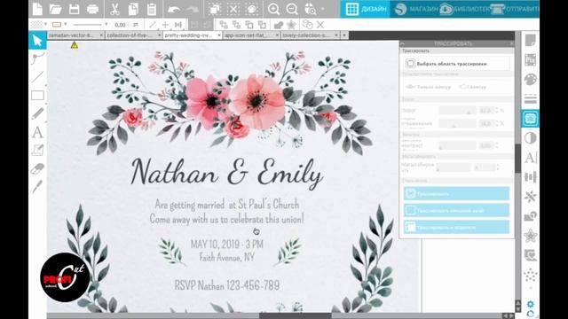568x319 pixels.
Task: Zoom in with plus magnifier icon
Action: click(x=273, y=9)
